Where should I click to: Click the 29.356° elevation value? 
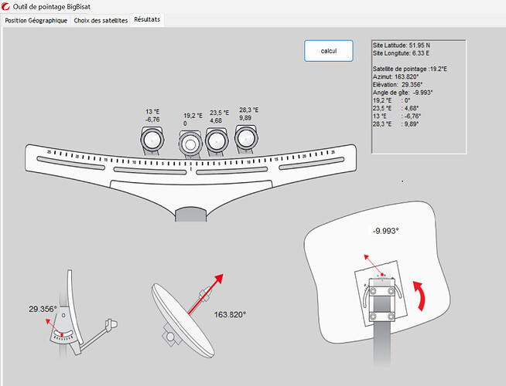coord(43,309)
